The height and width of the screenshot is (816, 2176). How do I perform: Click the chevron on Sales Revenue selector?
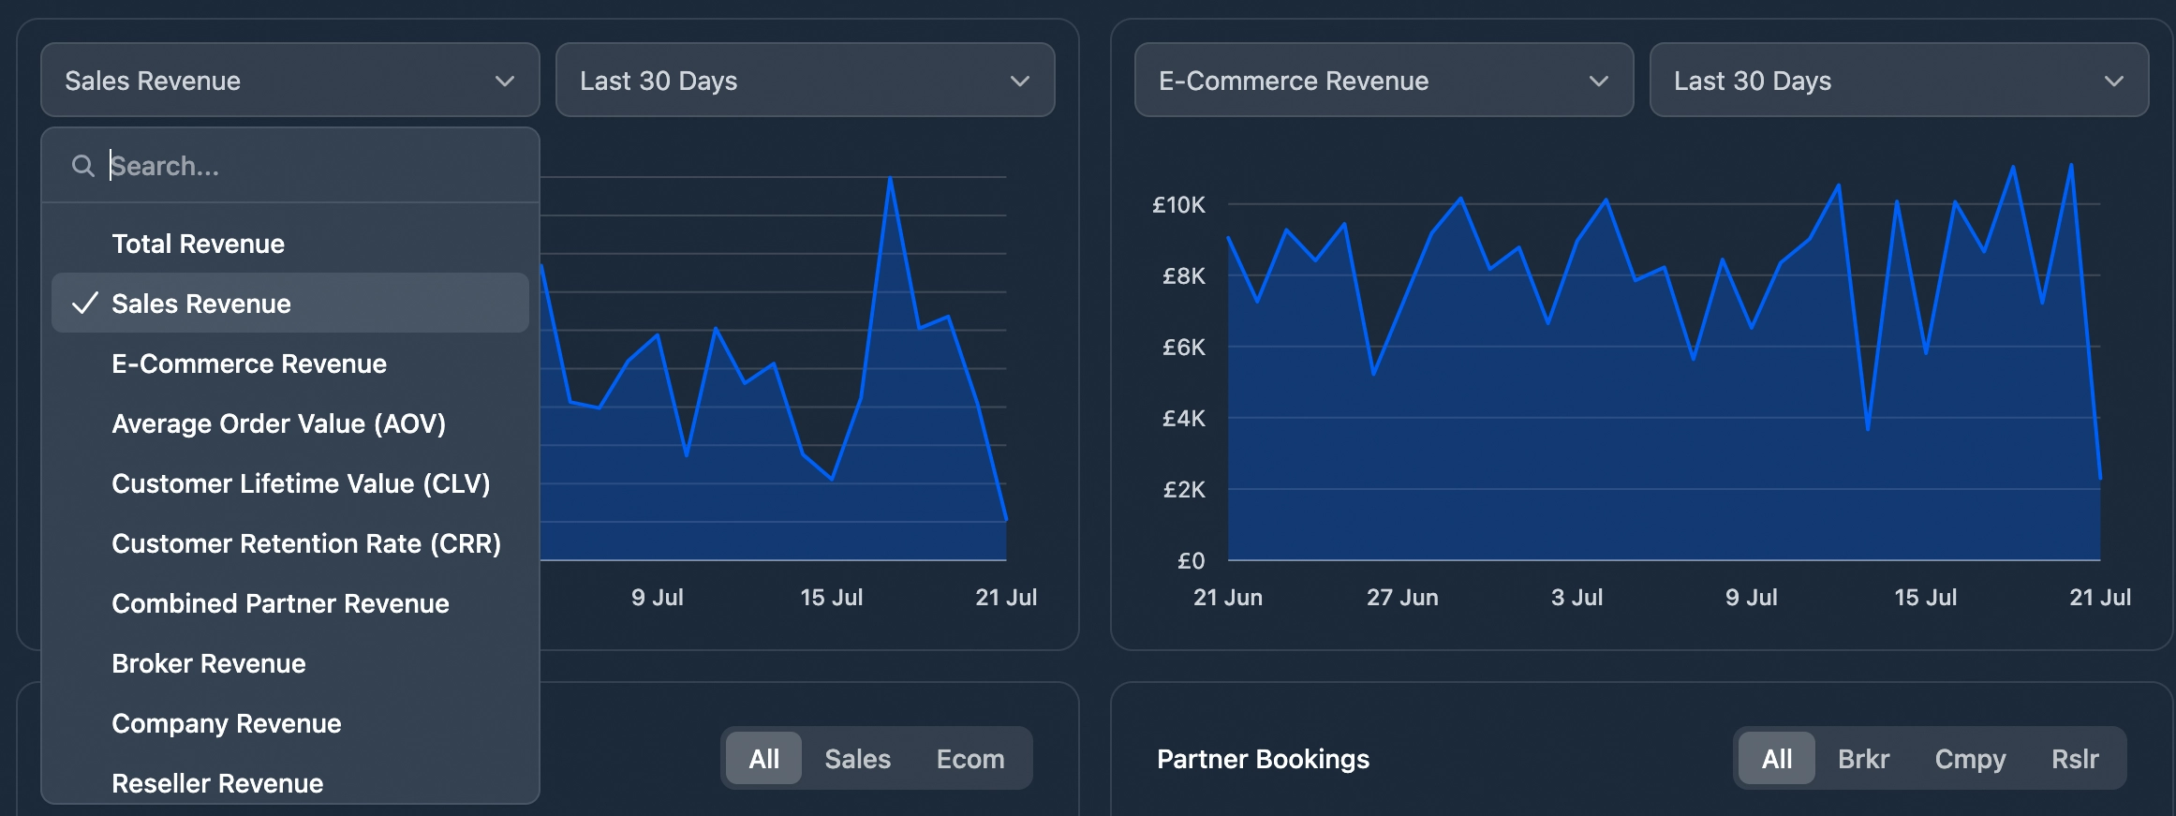coord(505,82)
